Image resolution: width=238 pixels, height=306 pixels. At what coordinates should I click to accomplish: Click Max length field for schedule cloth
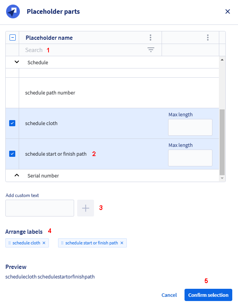click(190, 127)
